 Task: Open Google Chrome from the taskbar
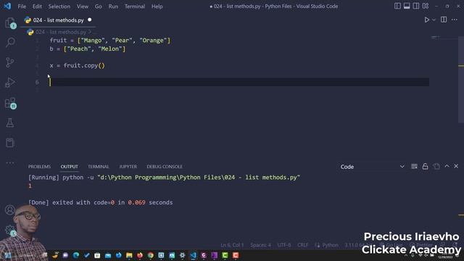pyautogui.click(x=150, y=255)
